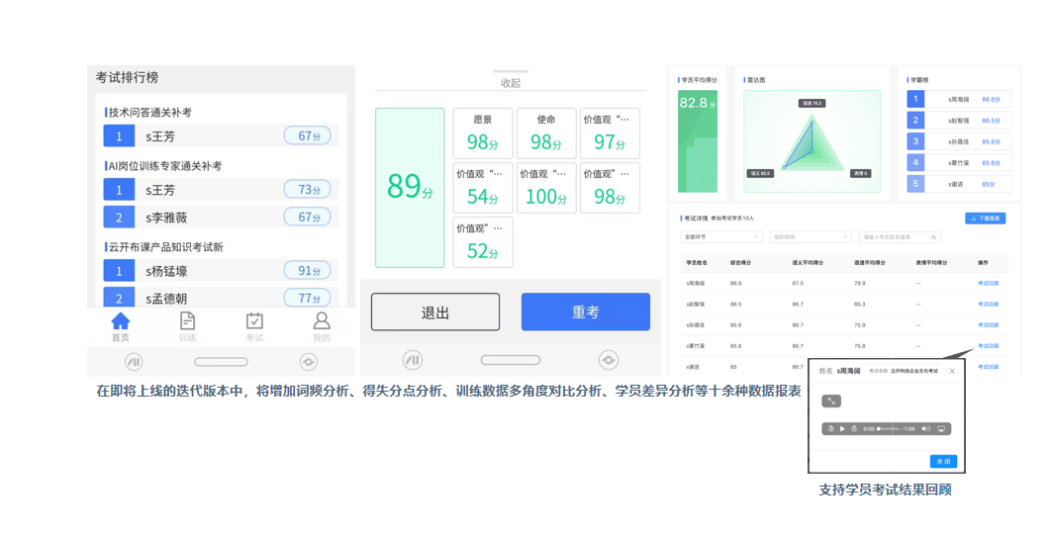Close the review popup with the X icon

[x=952, y=371]
